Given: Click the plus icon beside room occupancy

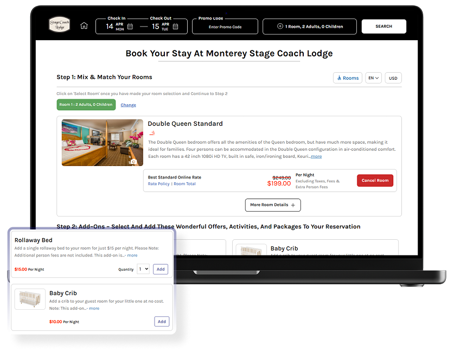Looking at the screenshot, I should click(x=280, y=26).
